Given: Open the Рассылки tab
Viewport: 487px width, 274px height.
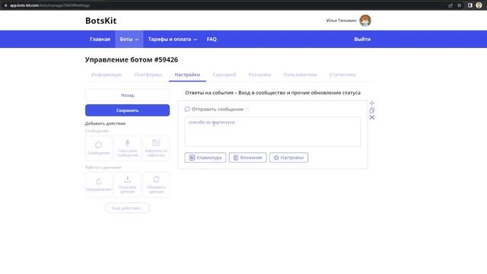Looking at the screenshot, I should 259,75.
